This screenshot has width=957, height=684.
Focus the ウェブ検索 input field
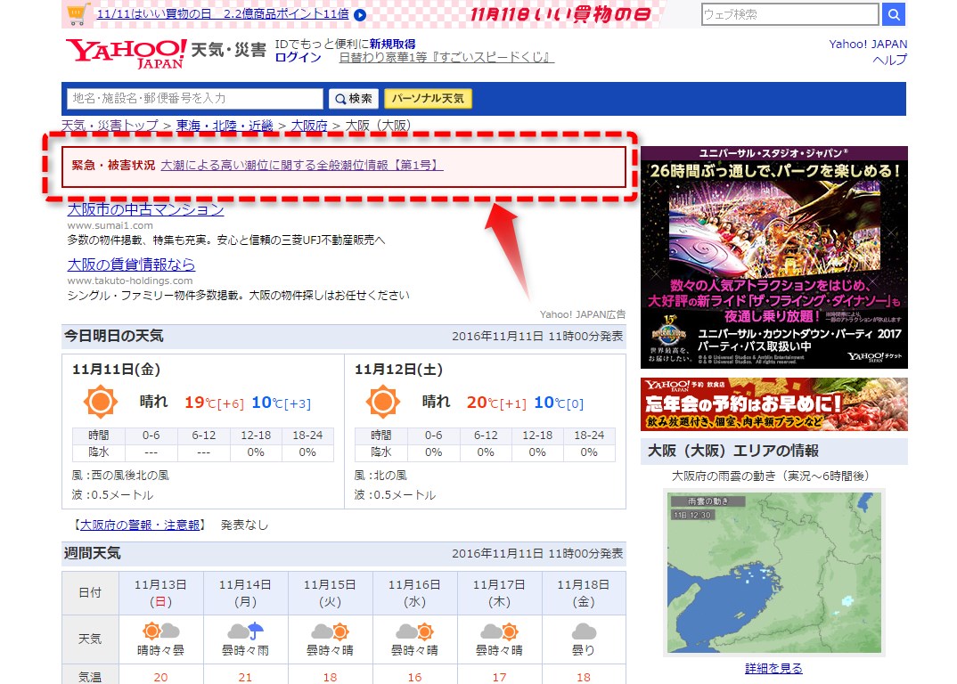coord(789,14)
